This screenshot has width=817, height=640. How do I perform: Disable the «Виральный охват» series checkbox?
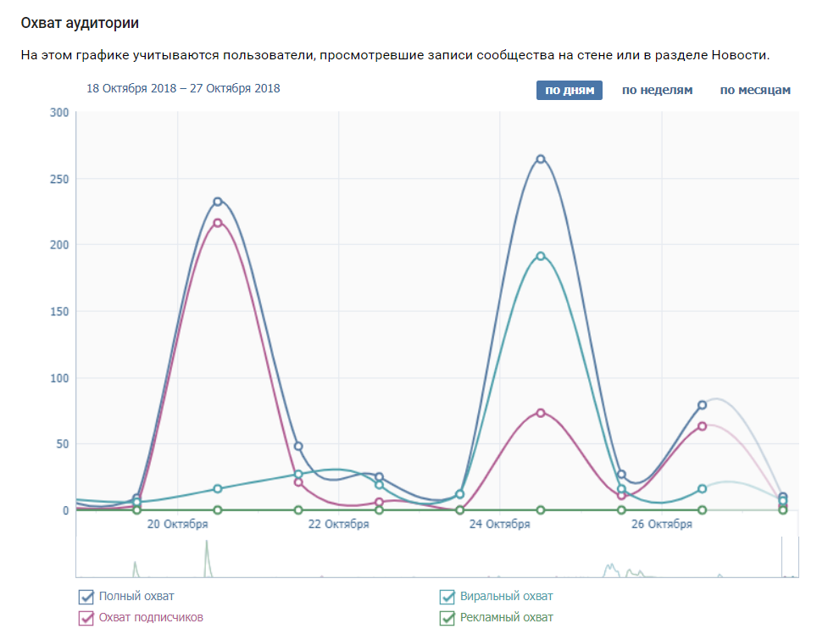[447, 597]
